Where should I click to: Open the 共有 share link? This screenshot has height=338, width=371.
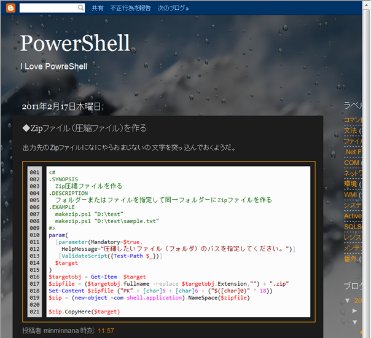(98, 8)
